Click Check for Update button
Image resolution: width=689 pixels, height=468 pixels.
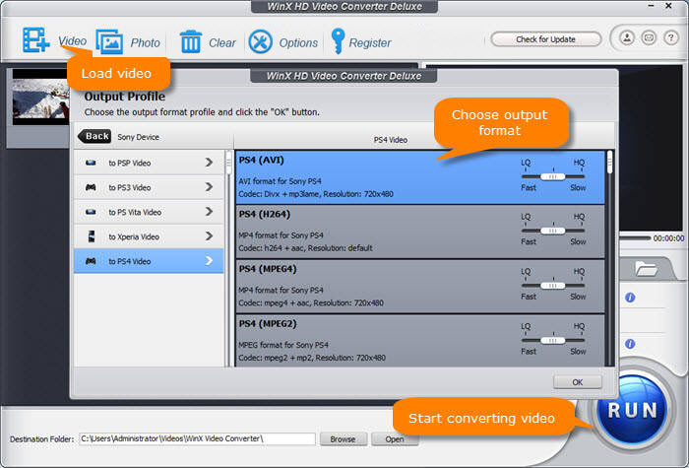pyautogui.click(x=545, y=39)
